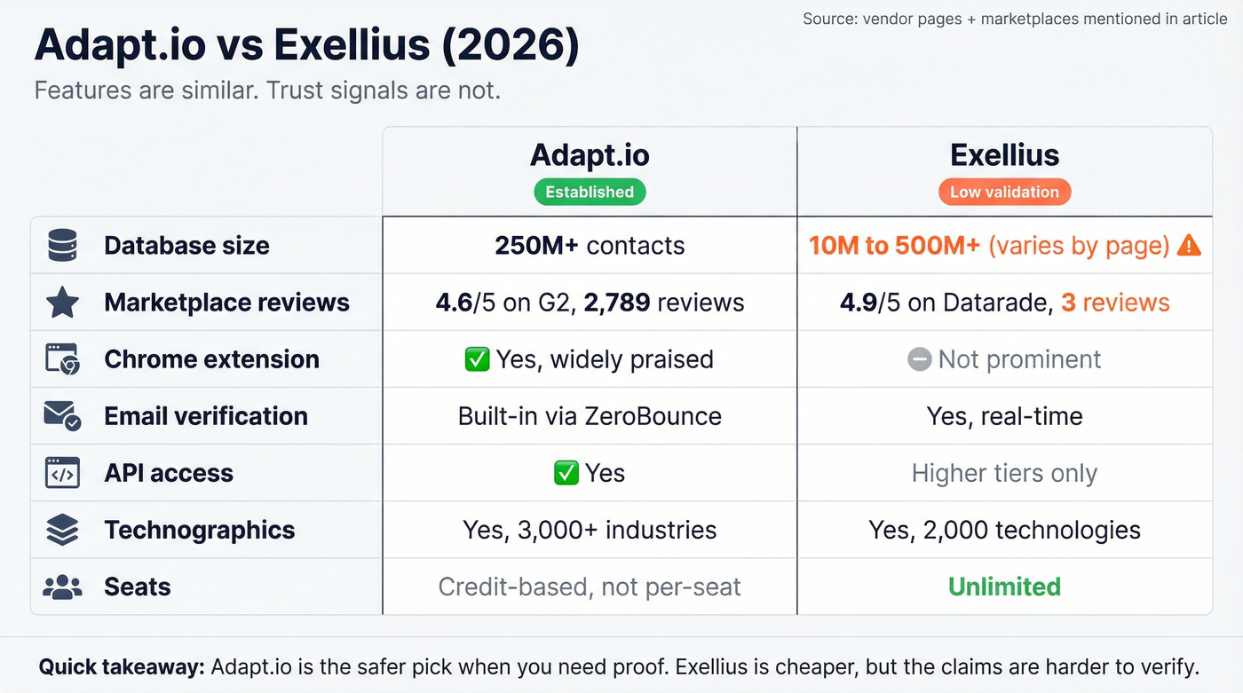Click the API access code icon

coord(62,473)
